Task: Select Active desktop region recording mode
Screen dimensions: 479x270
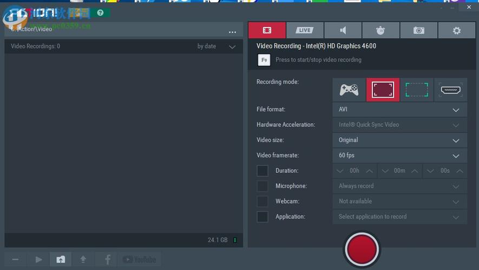Action: (417, 90)
